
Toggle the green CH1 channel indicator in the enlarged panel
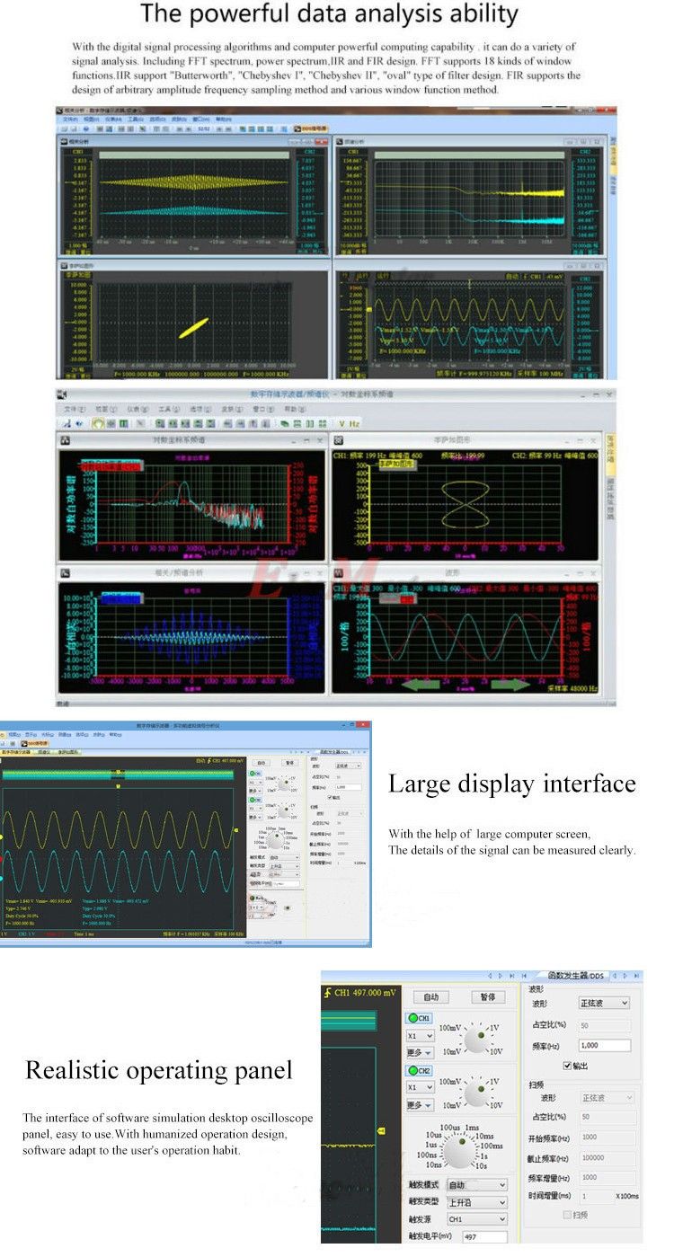(x=419, y=1018)
